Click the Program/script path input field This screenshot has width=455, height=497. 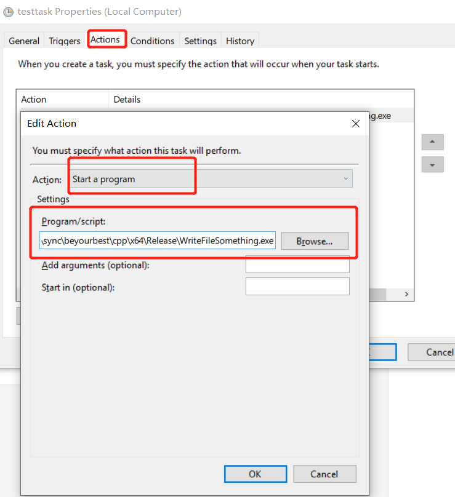click(x=158, y=241)
